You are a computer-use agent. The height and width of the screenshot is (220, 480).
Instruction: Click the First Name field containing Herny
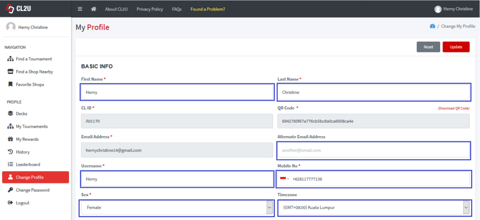[x=177, y=92]
